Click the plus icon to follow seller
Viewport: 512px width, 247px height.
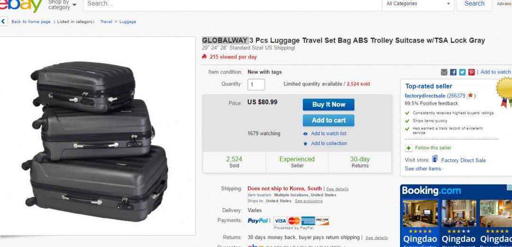[x=409, y=148]
